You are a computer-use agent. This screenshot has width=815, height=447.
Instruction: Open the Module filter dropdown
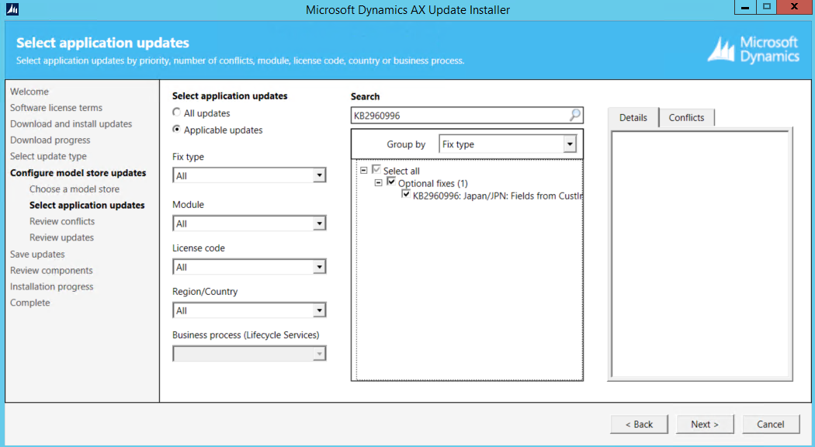point(318,224)
